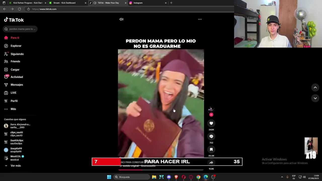Image resolution: width=322 pixels, height=181 pixels.
Task: Open the creator's profile avatar
Action: click(211, 109)
